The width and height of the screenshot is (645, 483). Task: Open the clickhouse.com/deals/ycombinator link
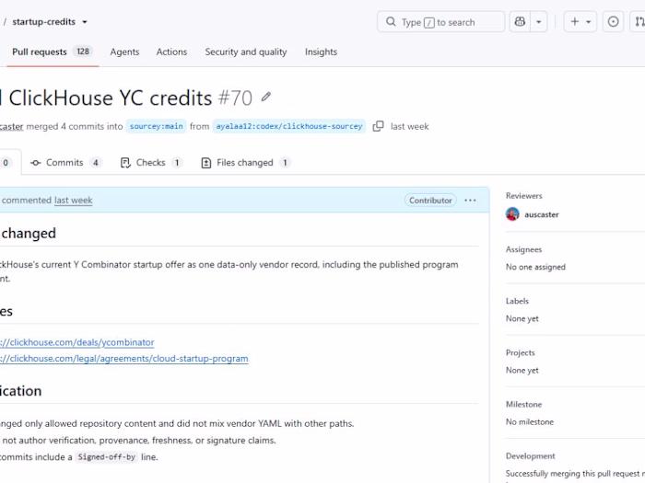76,342
